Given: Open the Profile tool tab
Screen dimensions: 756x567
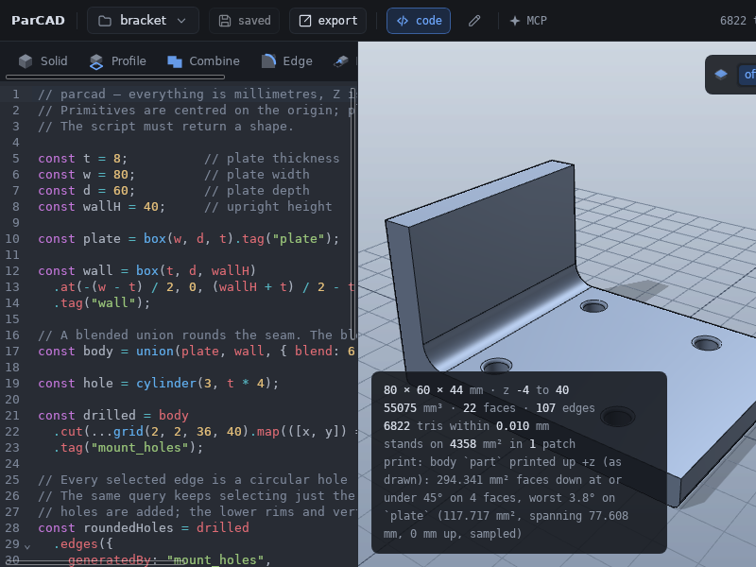Looking at the screenshot, I should [117, 61].
